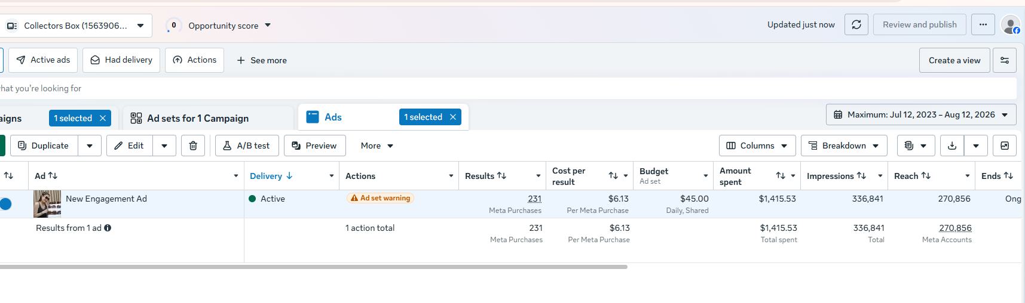Open the info icon beside Results from 1 ad
The height and width of the screenshot is (303, 1025).
(x=108, y=228)
